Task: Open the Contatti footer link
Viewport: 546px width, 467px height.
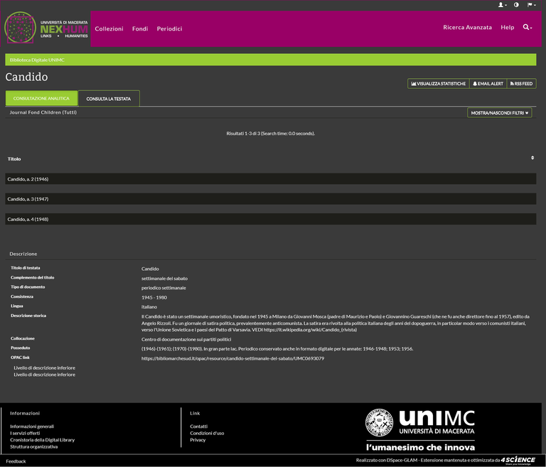Action: pos(199,426)
